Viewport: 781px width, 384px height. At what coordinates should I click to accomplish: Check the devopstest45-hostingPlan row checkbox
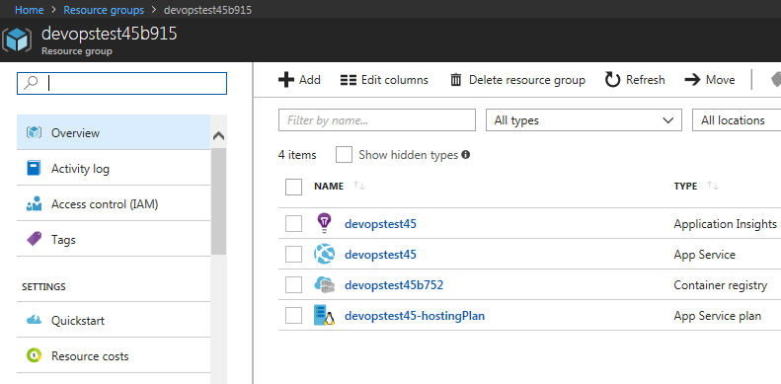[x=293, y=315]
